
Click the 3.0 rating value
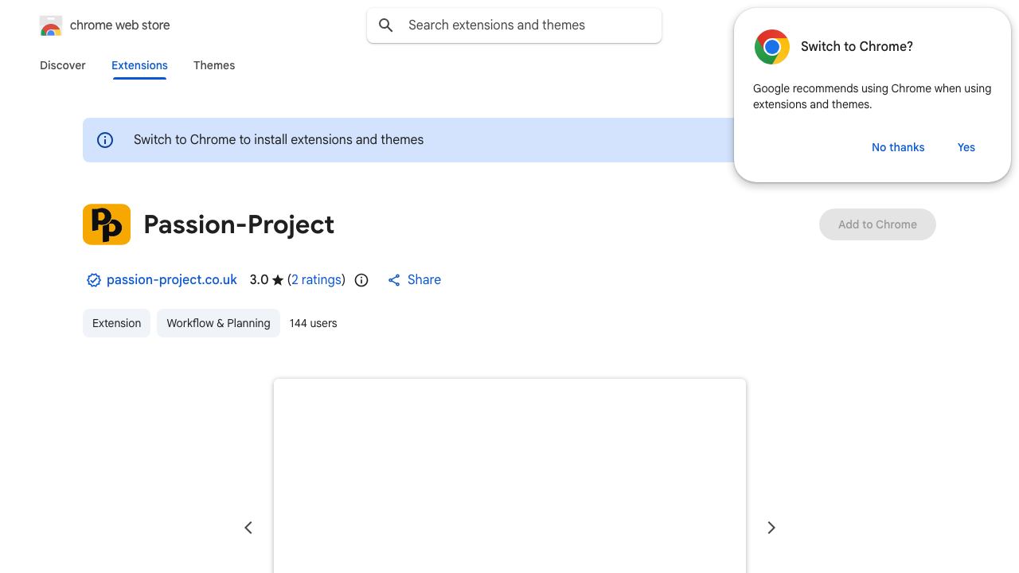259,280
